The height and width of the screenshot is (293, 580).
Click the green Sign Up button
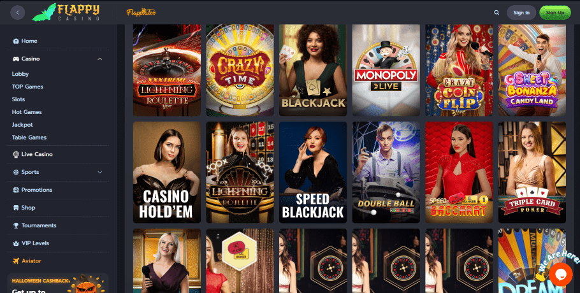pyautogui.click(x=555, y=13)
